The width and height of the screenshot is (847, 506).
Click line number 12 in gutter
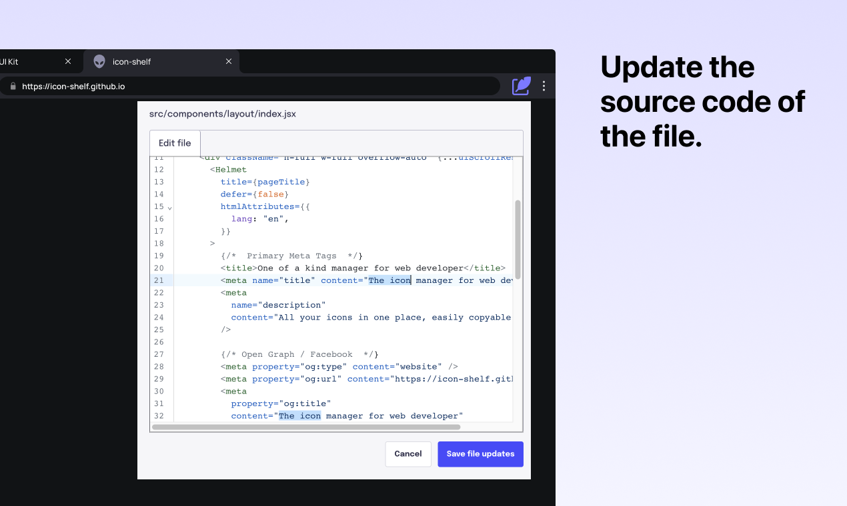(159, 170)
